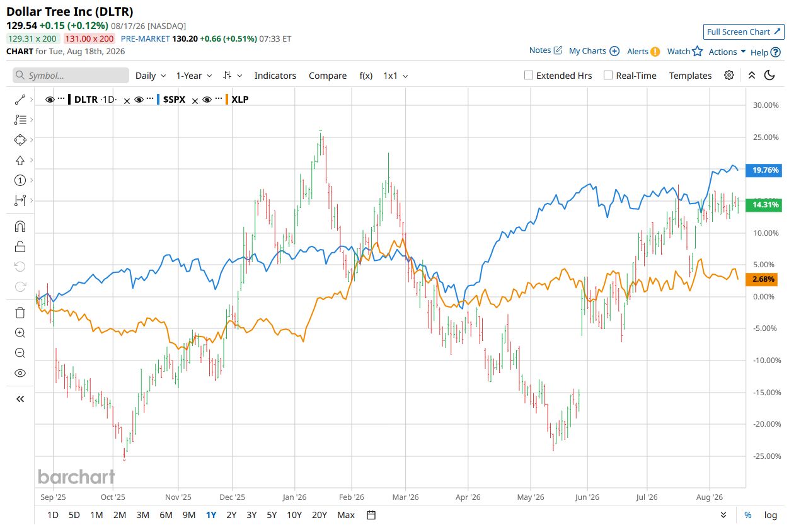789x525 pixels.
Task: Select the 1Y time range
Action: click(x=211, y=515)
